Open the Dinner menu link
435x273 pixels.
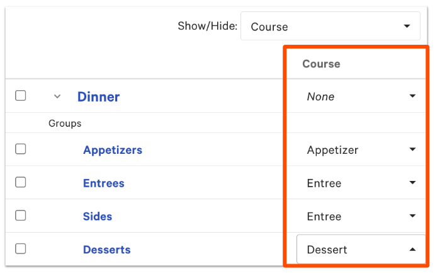pos(98,97)
